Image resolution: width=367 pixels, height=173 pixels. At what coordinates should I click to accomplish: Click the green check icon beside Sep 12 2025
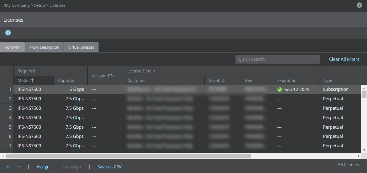(x=280, y=89)
